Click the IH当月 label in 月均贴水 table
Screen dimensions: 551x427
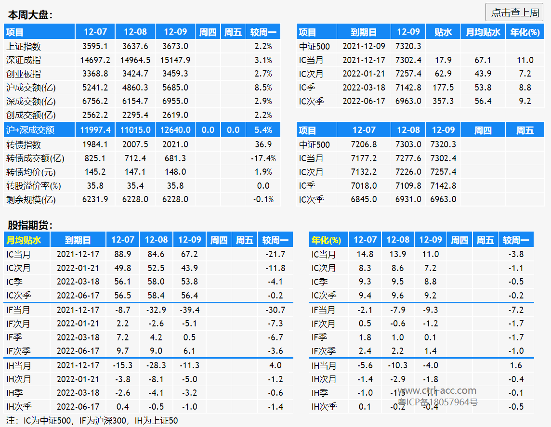[19, 365]
